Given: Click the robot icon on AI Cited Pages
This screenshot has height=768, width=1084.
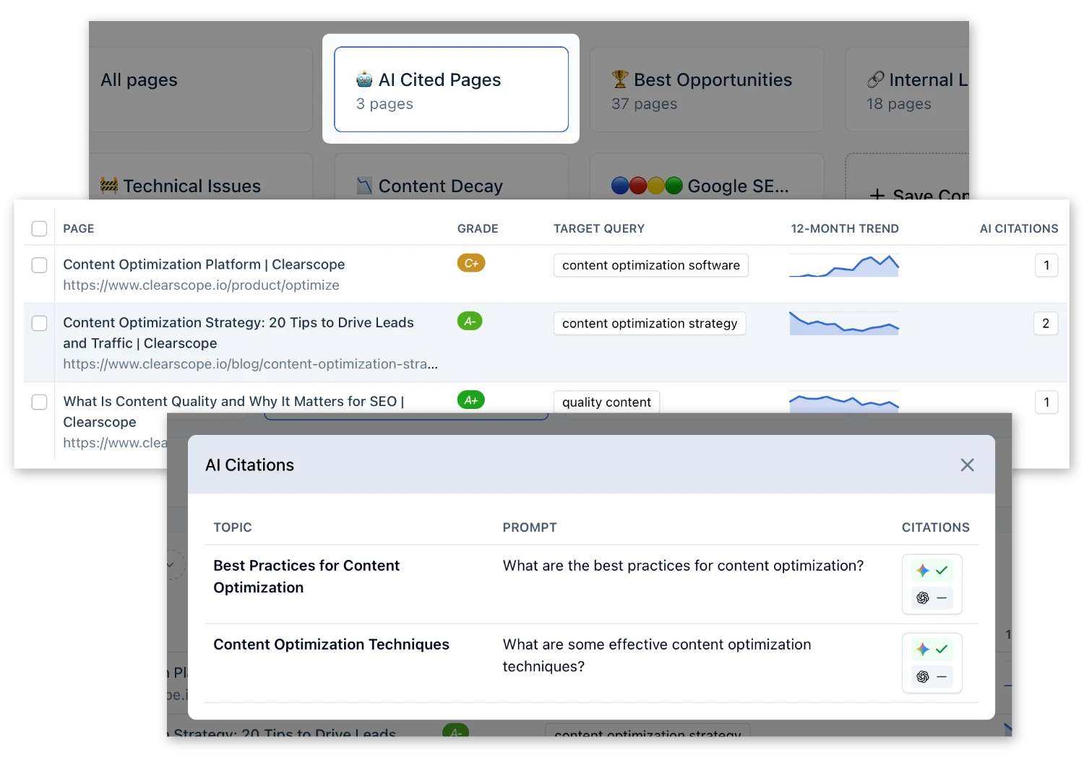Looking at the screenshot, I should pos(364,79).
